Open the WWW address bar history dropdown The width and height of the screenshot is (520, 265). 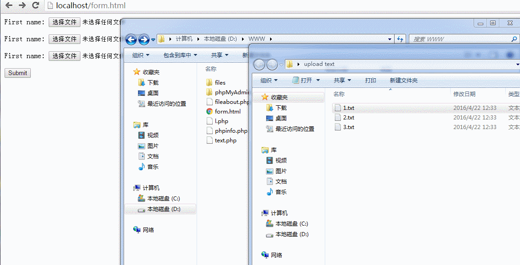pos(390,39)
